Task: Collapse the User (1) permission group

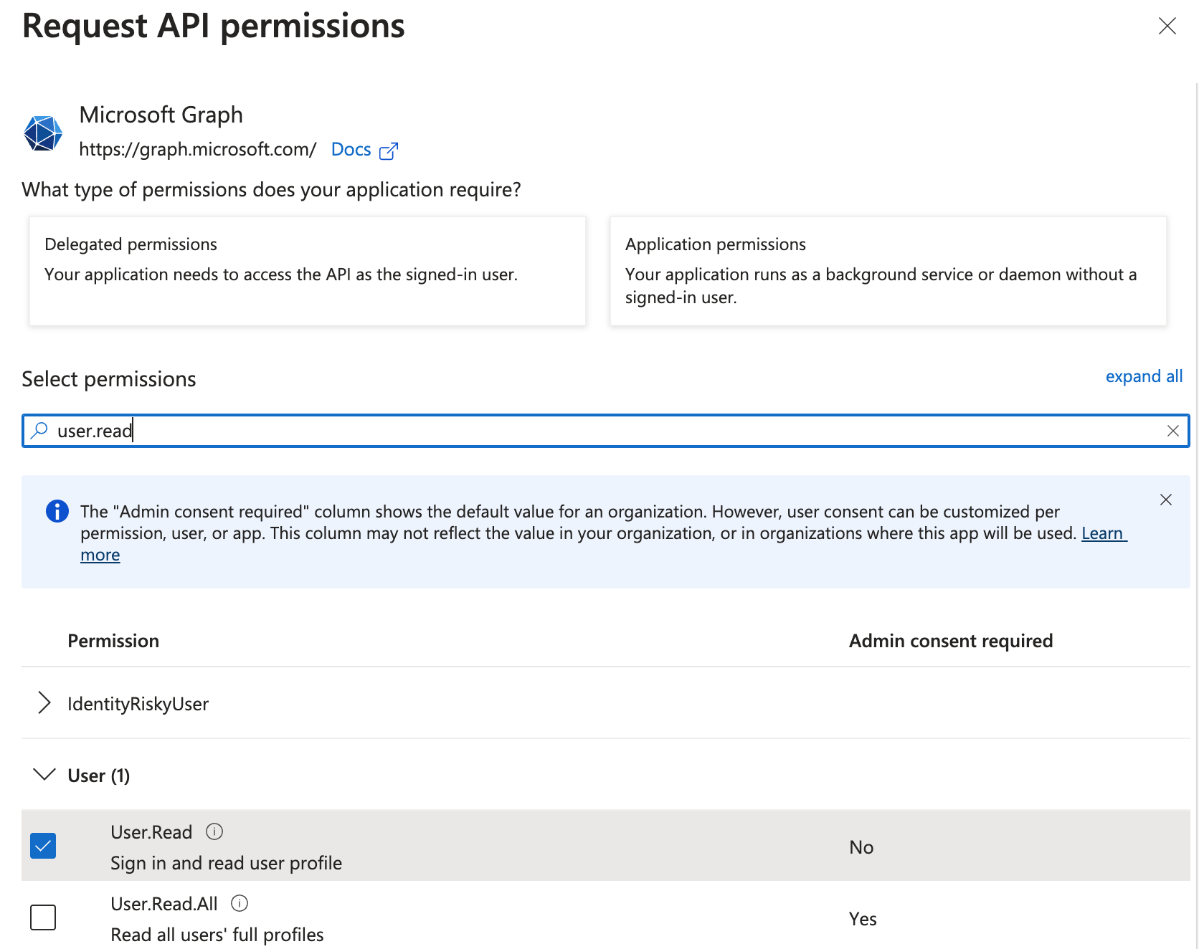Action: coord(44,775)
